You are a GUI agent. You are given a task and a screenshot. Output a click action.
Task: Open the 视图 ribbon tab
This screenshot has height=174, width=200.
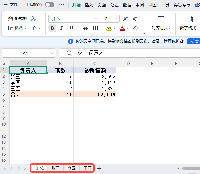coord(152,5)
